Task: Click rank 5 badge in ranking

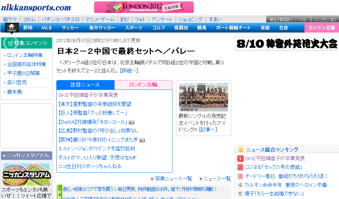Action: [x=240, y=194]
